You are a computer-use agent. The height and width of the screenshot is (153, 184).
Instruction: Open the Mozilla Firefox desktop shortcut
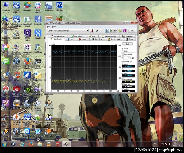coord(27,63)
